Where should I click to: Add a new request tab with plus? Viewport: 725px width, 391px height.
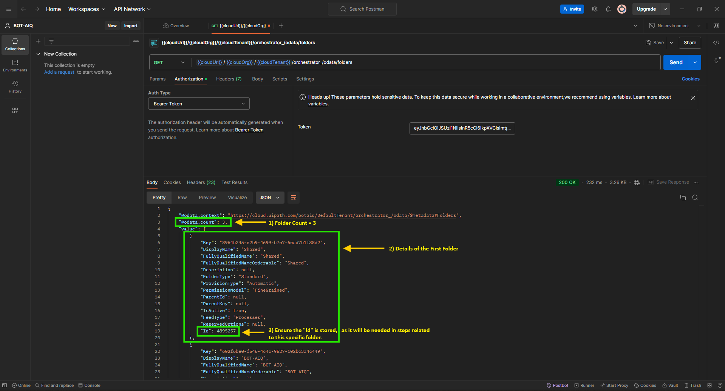pos(281,26)
